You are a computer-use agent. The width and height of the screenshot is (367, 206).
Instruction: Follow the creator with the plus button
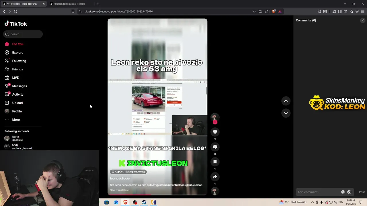(215, 122)
